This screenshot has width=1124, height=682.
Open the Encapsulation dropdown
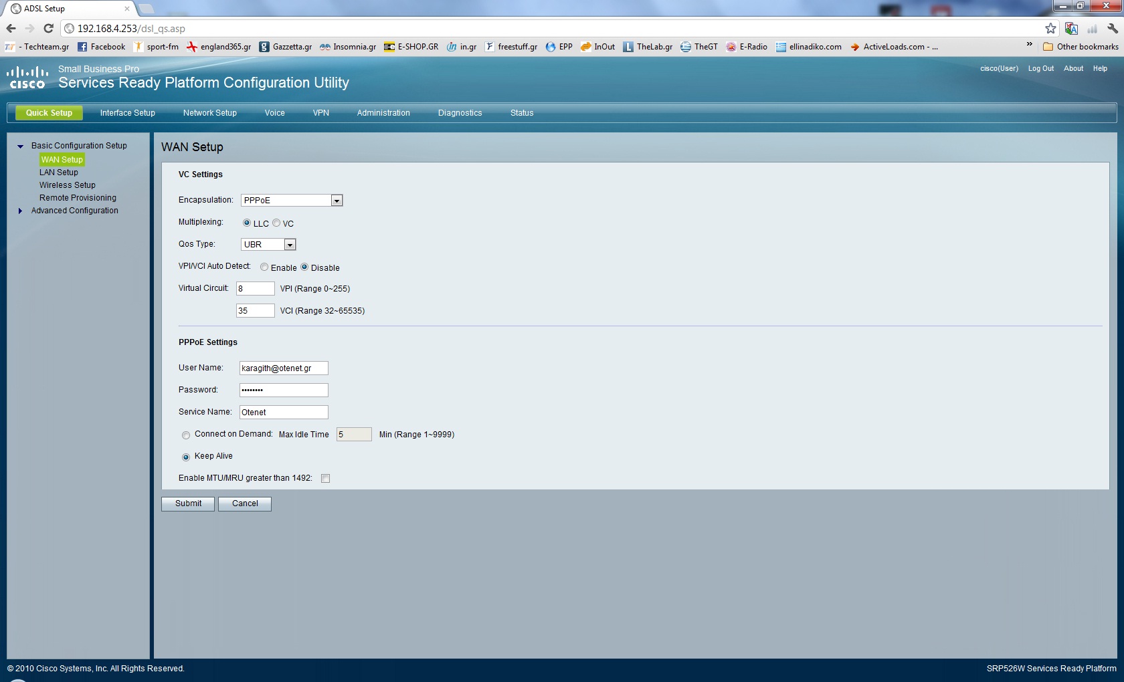click(x=292, y=201)
